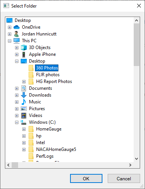The width and height of the screenshot is (145, 189).
Task: Expand the Apple iPhone node
Action: tap(17, 54)
